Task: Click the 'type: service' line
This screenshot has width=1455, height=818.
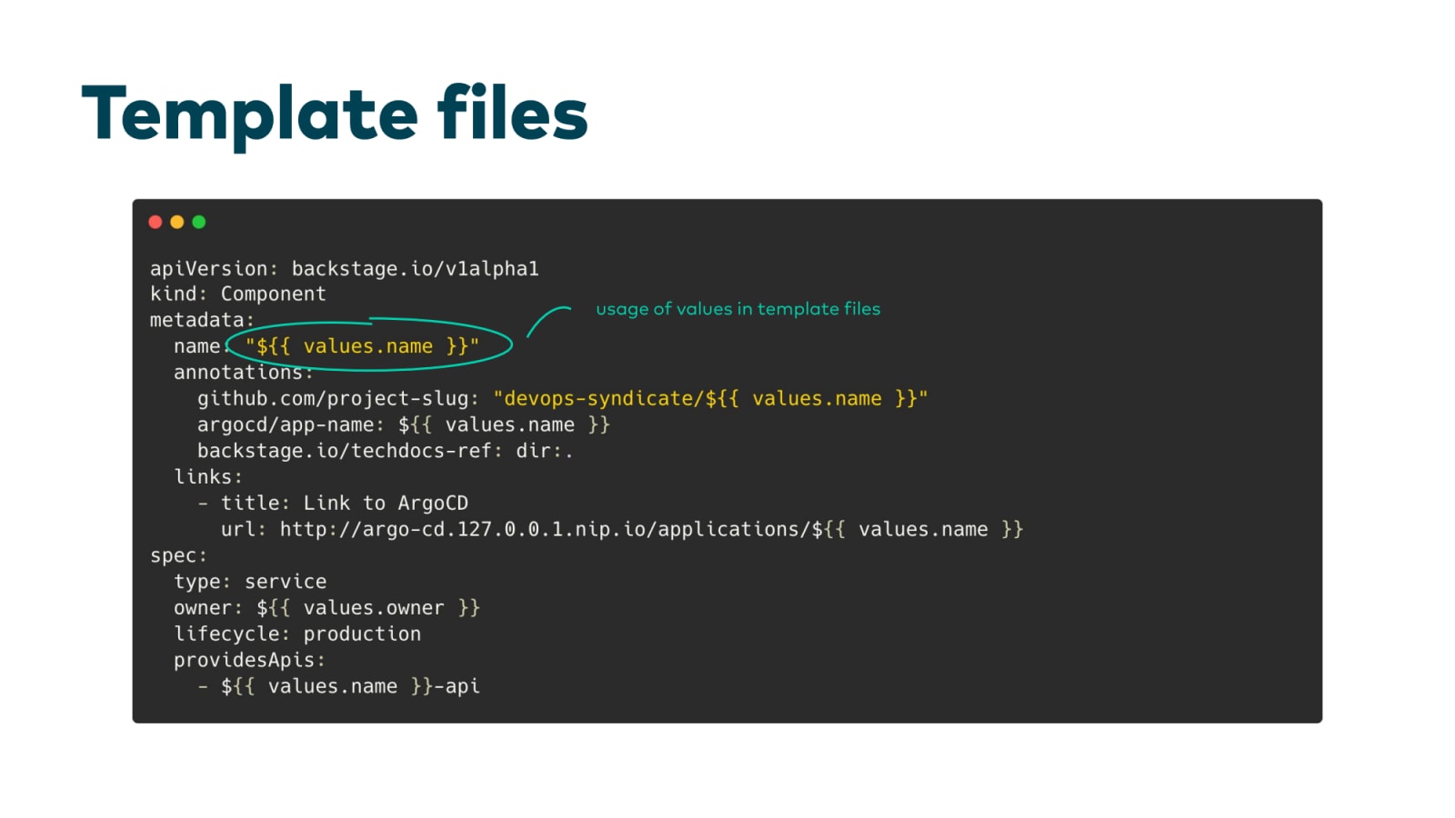Action: [250, 582]
